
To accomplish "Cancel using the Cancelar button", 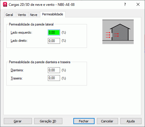I will tap(107, 121).
